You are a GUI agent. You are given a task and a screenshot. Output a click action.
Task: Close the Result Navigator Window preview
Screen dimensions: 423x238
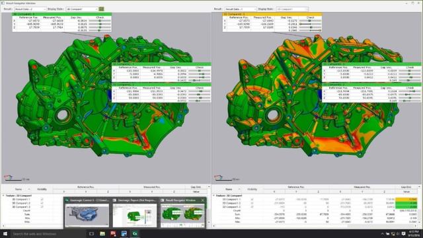(203, 200)
